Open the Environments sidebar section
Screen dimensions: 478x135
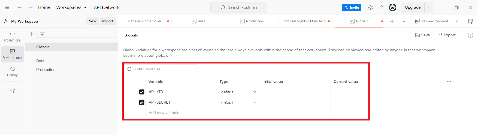tap(13, 54)
